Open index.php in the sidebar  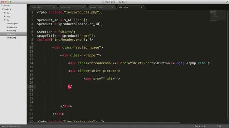point(11,31)
